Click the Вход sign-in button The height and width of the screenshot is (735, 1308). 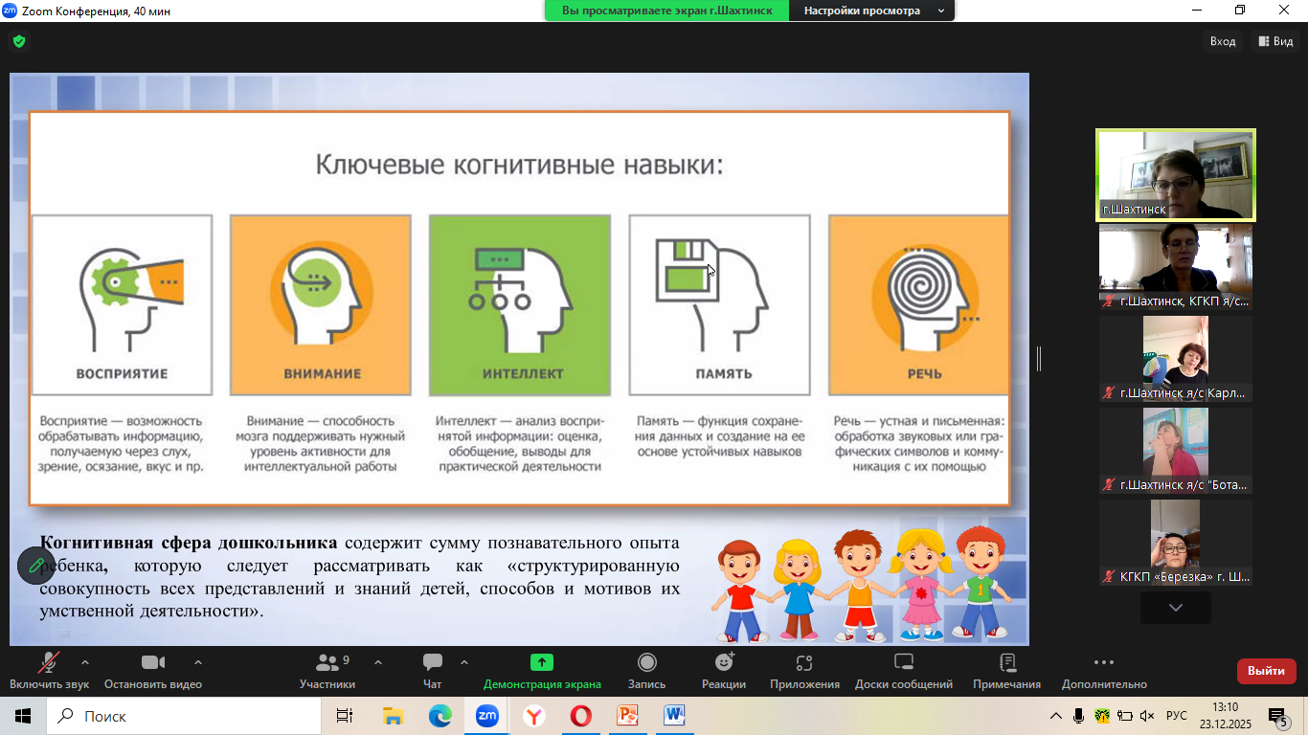pos(1223,41)
